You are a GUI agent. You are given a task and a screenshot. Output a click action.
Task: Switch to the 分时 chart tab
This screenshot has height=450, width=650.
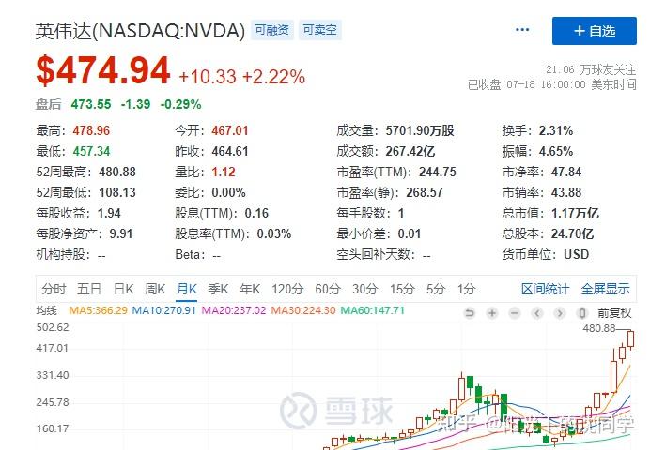click(x=54, y=289)
